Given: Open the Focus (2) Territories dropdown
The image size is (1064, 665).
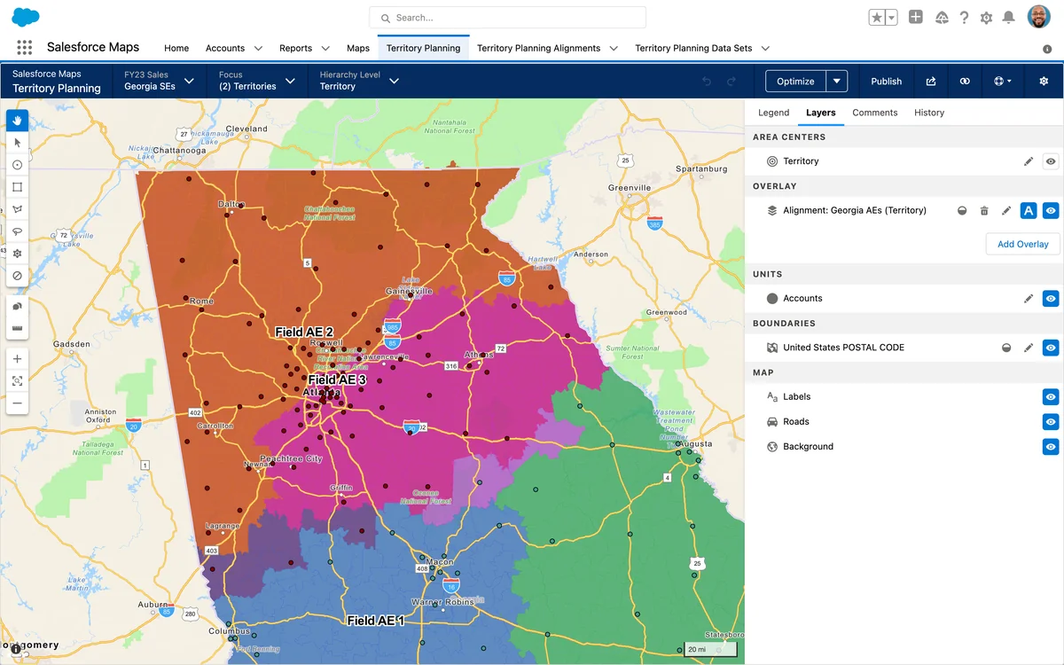Looking at the screenshot, I should point(257,81).
